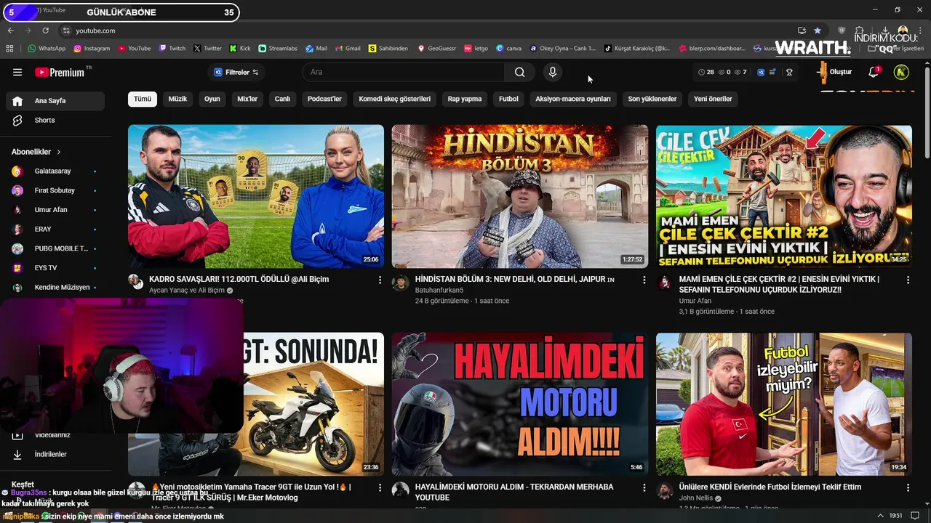This screenshot has height=523, width=931.
Task: Select the Son yüklenenler chip
Action: tap(652, 99)
